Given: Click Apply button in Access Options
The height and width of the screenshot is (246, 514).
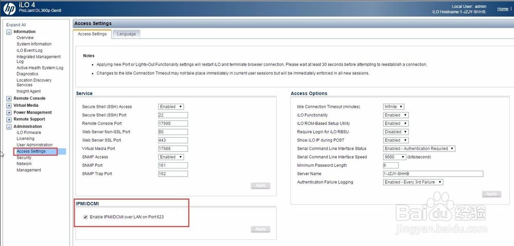Looking at the screenshot, I should point(491,194).
